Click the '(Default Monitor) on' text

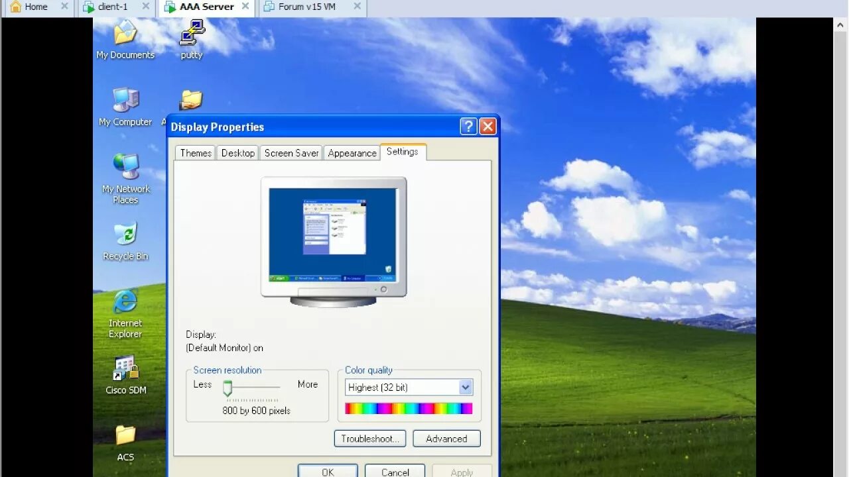click(x=224, y=348)
